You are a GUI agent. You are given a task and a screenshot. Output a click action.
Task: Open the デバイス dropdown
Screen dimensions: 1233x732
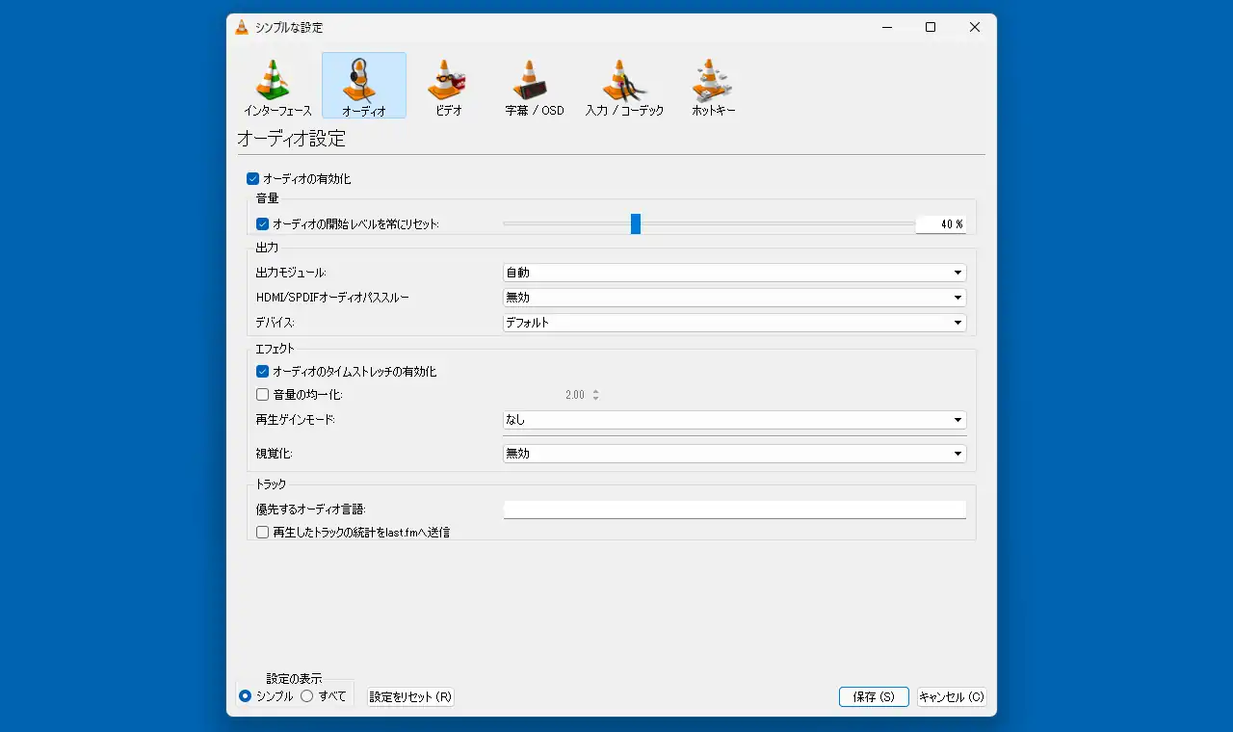point(734,323)
